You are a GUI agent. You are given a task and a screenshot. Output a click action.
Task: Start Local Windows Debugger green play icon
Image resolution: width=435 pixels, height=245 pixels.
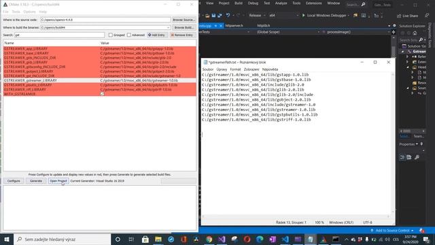point(303,16)
